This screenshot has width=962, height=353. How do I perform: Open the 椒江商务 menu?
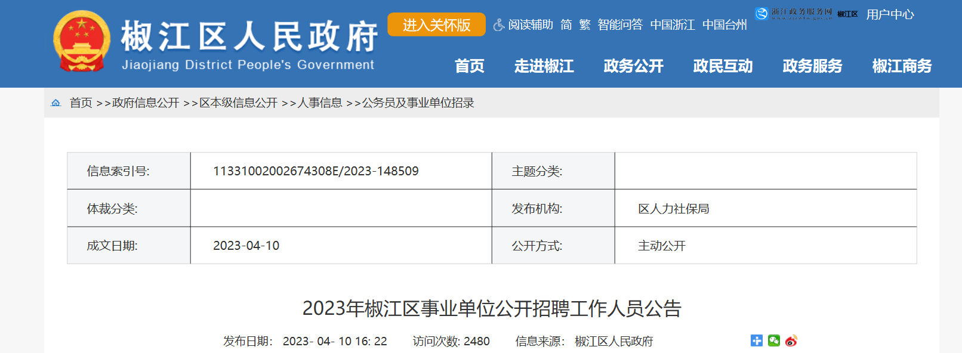(902, 66)
